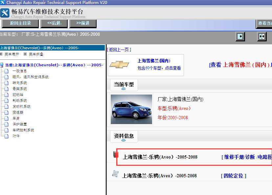Open the 保护装置 tree item
Image resolution: width=272 pixels, height=195 pixels.
coord(20,124)
